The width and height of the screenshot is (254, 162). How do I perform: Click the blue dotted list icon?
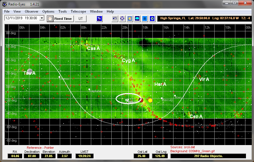pyautogui.click(x=145, y=18)
